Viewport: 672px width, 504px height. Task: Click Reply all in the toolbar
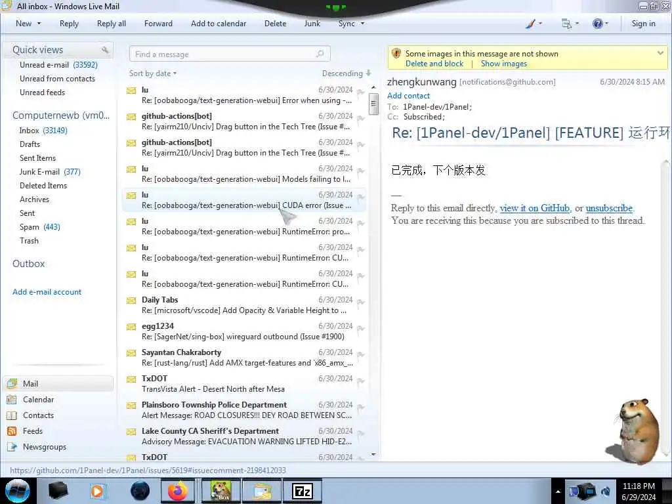[112, 24]
